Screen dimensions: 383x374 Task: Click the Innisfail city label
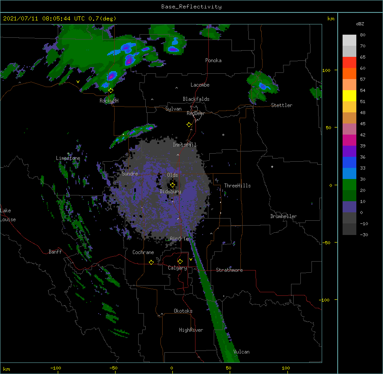[x=184, y=145]
